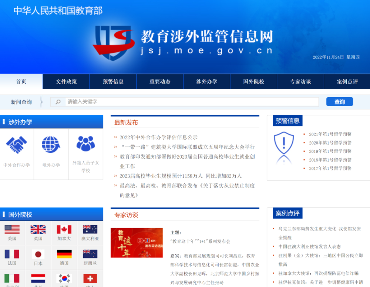Screen dimensions: 370x287
Task: Open 2019年第1号留学预警 link
Action: tap(330, 151)
